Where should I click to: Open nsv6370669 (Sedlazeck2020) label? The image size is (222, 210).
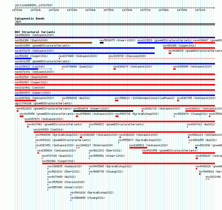tap(78, 56)
